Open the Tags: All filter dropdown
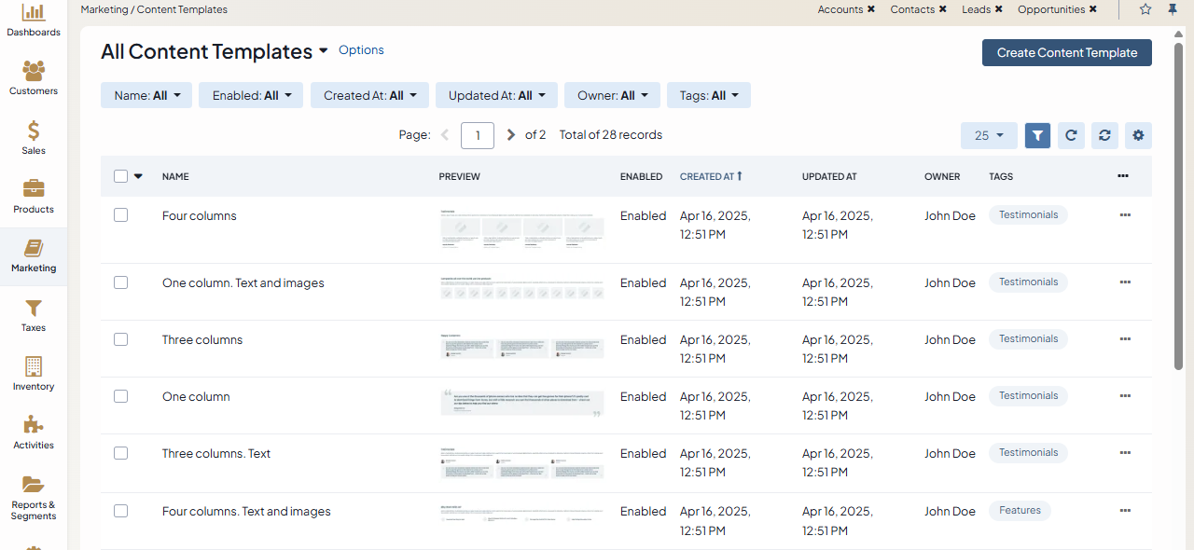Viewport: 1194px width, 550px height. click(x=708, y=95)
